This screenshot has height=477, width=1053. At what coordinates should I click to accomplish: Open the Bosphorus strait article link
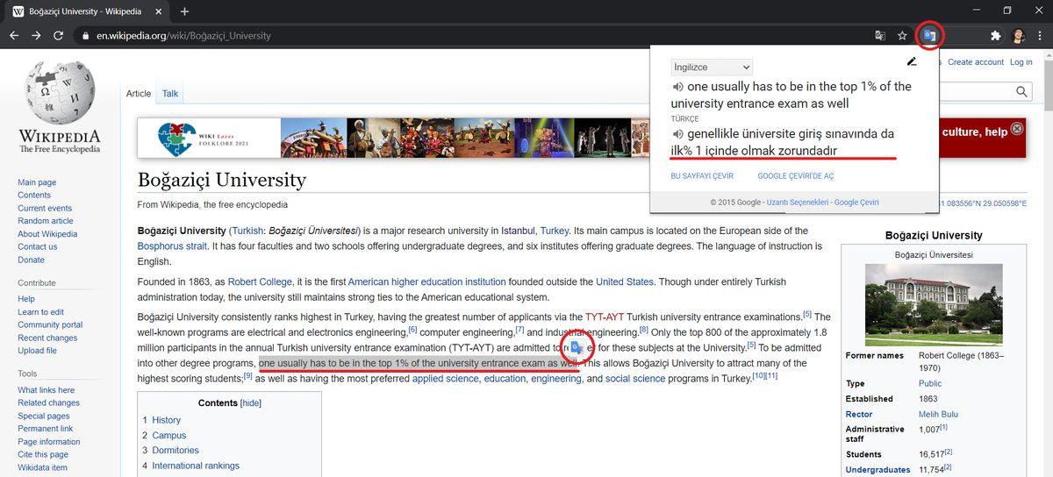coord(172,246)
